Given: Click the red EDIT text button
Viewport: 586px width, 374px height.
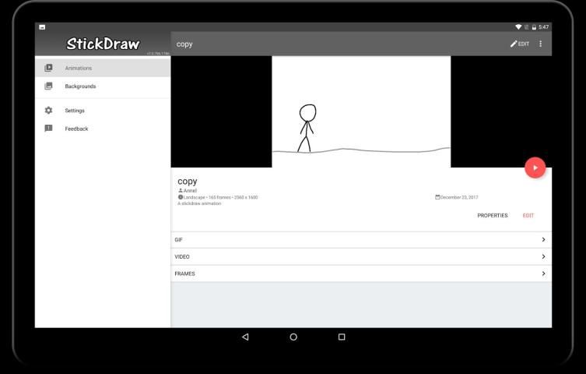Looking at the screenshot, I should click(x=528, y=216).
